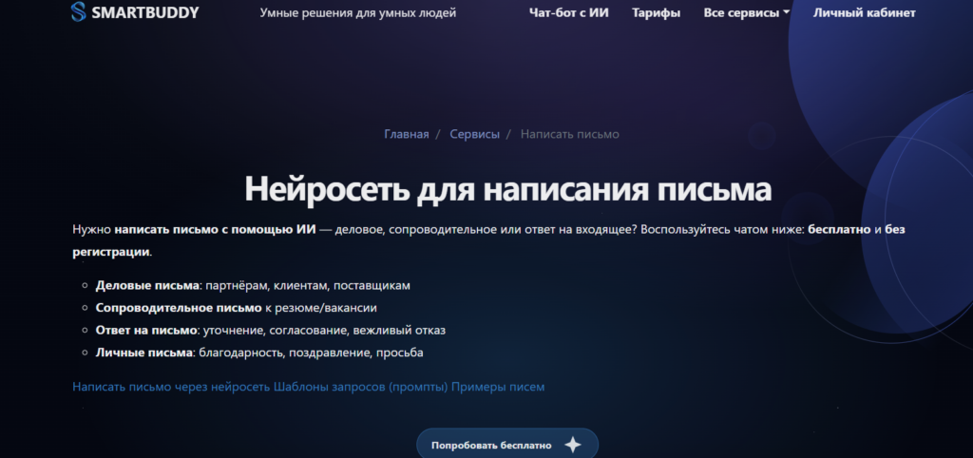Click the SmartBuddy S logo icon

tap(78, 11)
